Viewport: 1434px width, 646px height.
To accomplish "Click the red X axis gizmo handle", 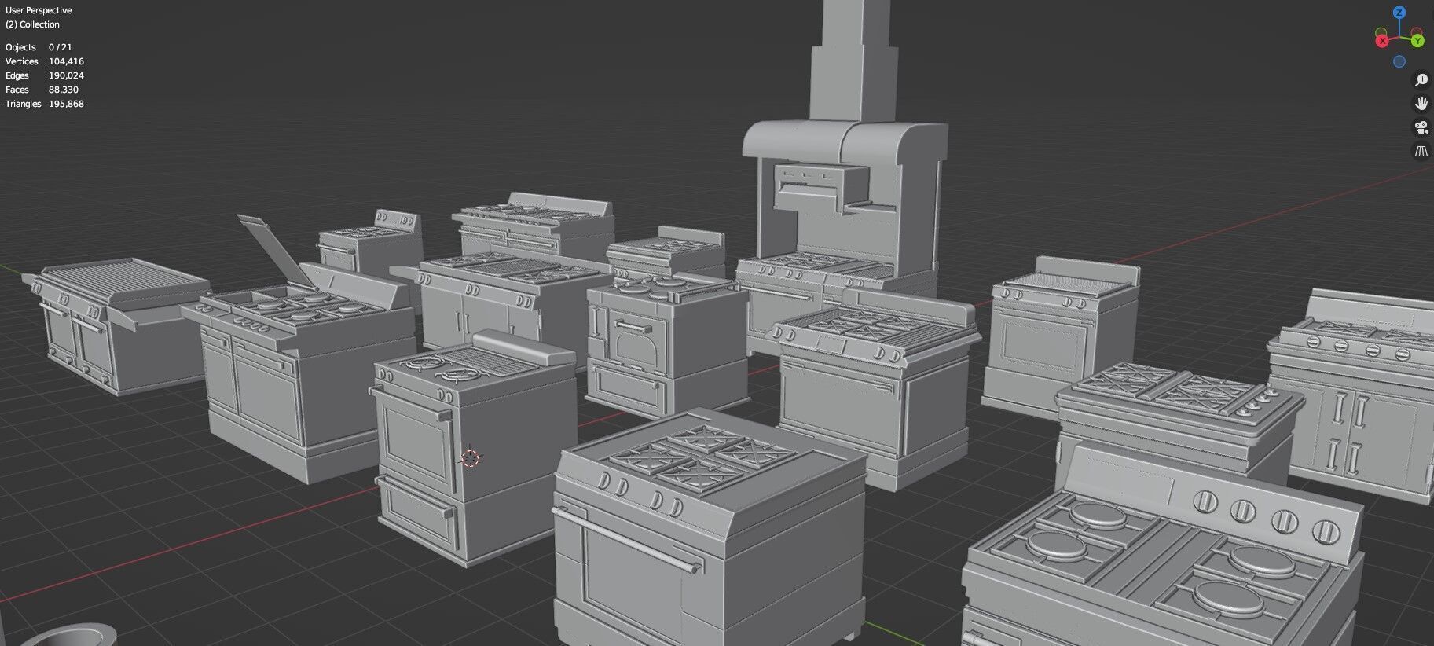I will click(1382, 41).
